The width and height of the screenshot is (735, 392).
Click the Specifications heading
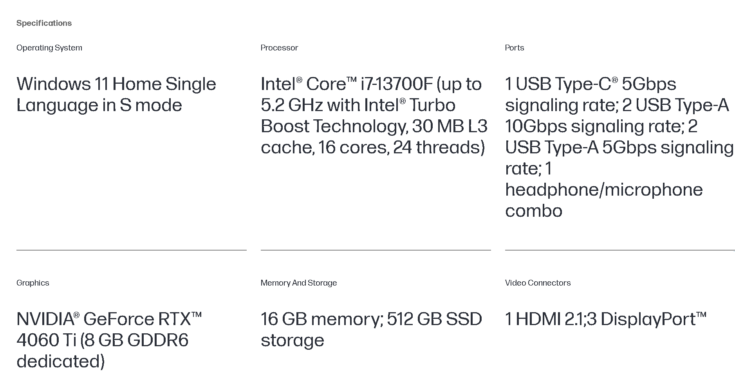pos(44,23)
